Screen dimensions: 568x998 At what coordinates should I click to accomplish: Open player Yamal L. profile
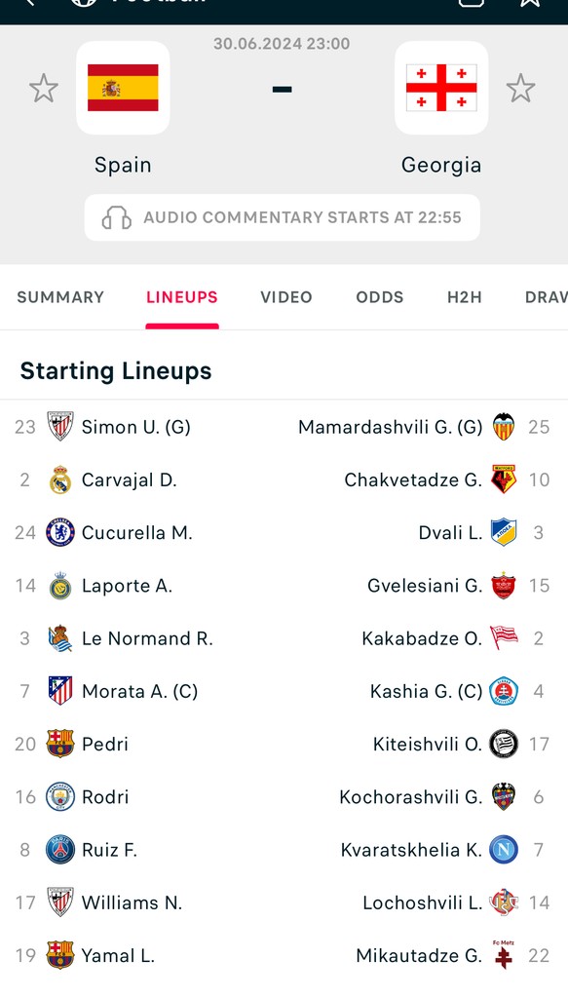(x=118, y=955)
